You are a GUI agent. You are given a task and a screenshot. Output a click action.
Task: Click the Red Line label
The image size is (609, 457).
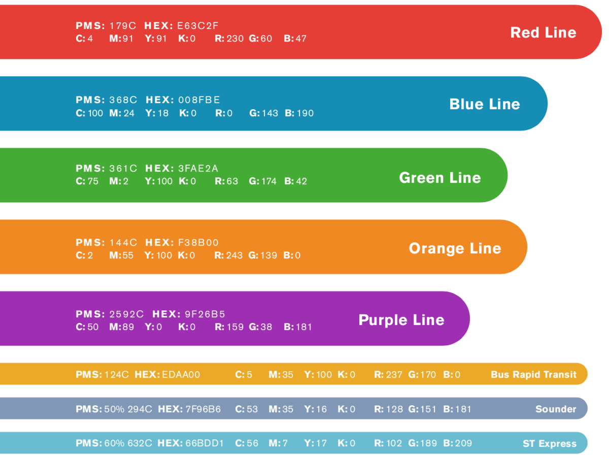pos(543,32)
